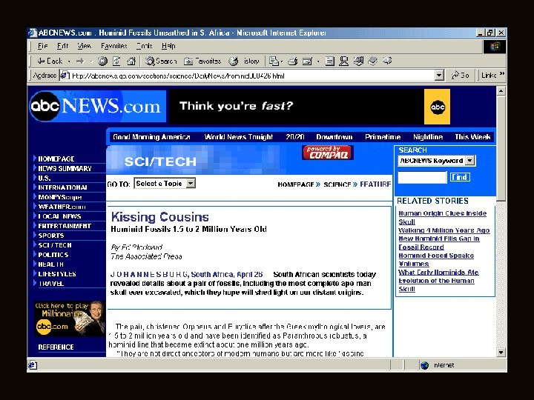Open the Tools menu
The image size is (534, 400).
coord(144,46)
